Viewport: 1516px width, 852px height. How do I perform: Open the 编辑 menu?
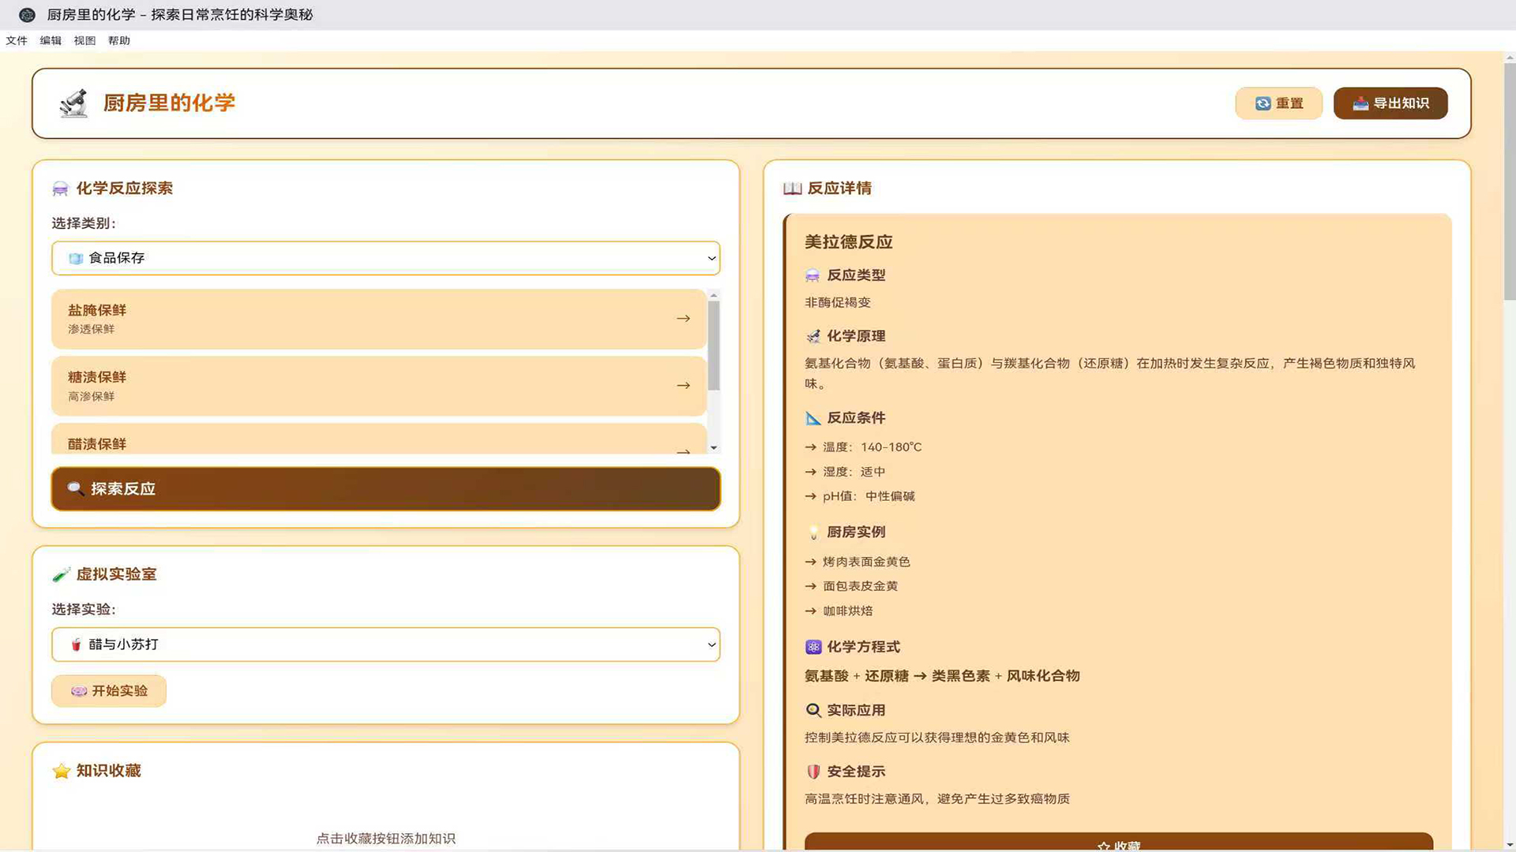tap(51, 41)
